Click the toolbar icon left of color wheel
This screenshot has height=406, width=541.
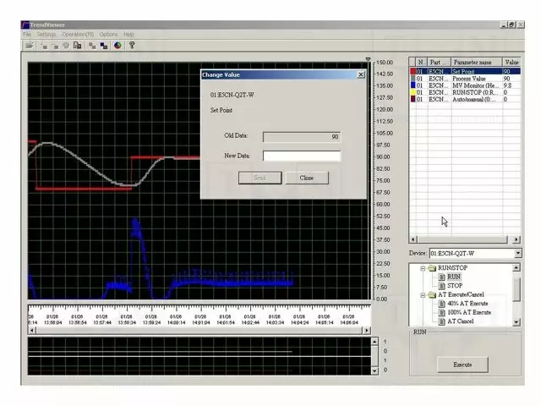[x=104, y=45]
